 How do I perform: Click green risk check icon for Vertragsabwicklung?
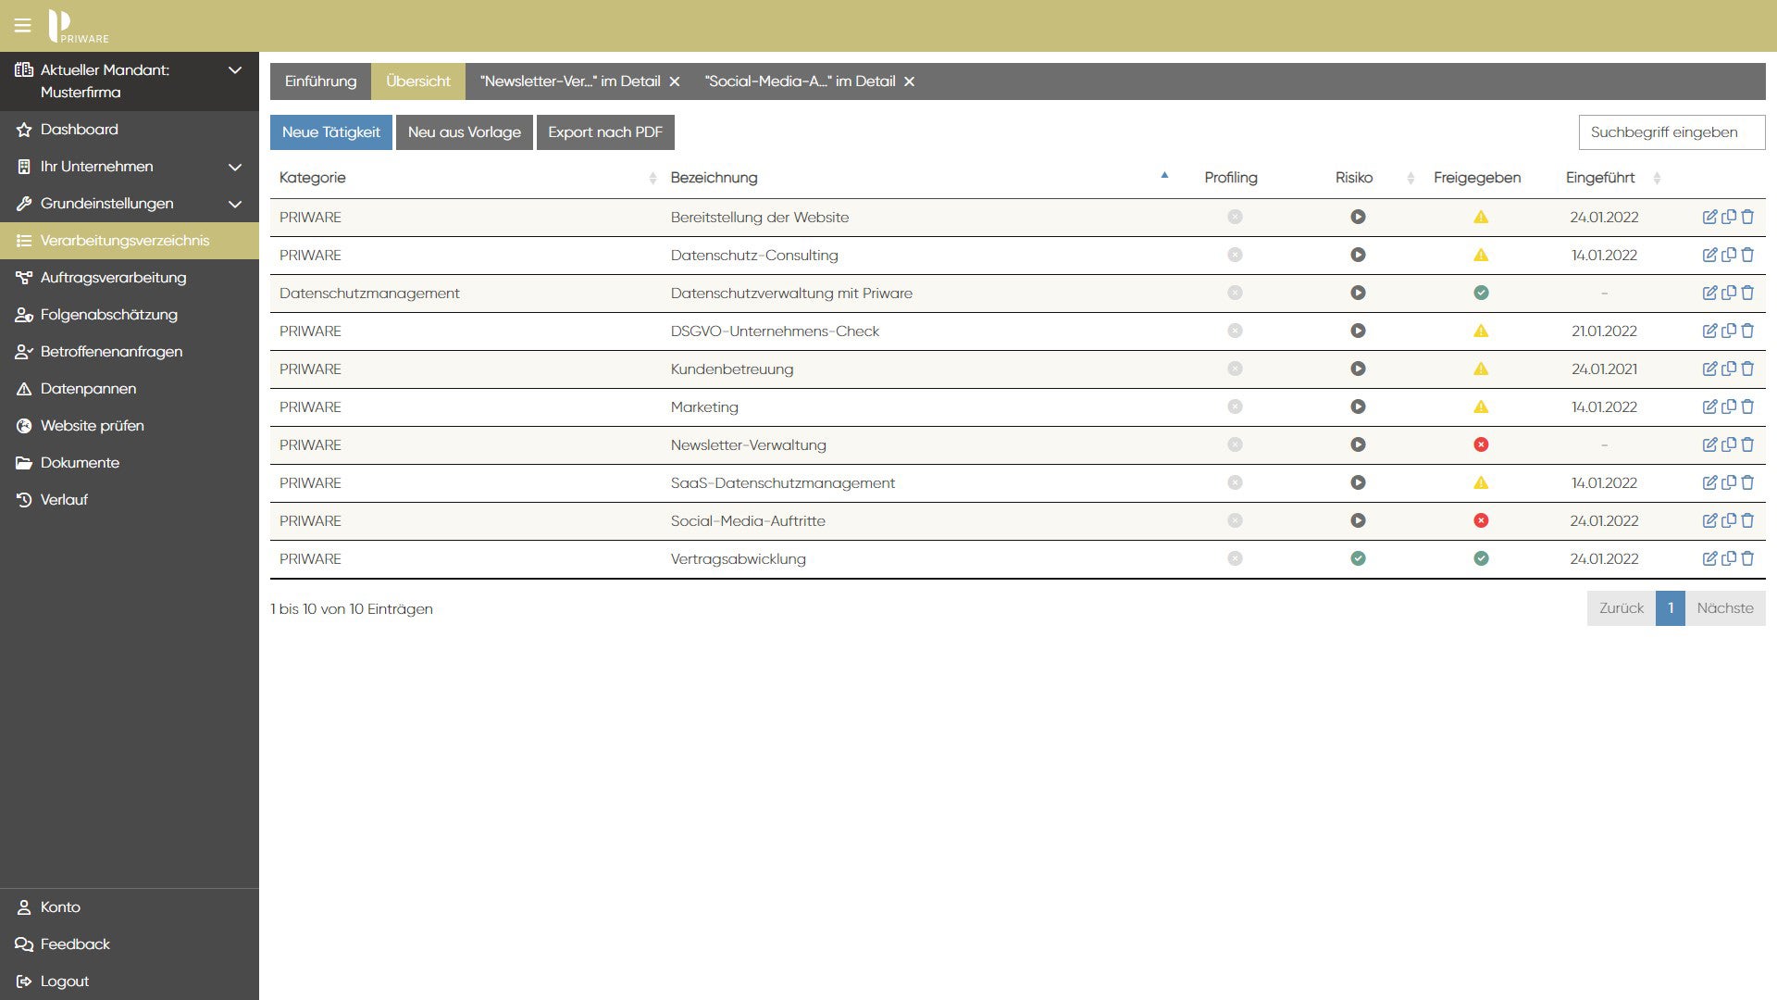1358,558
